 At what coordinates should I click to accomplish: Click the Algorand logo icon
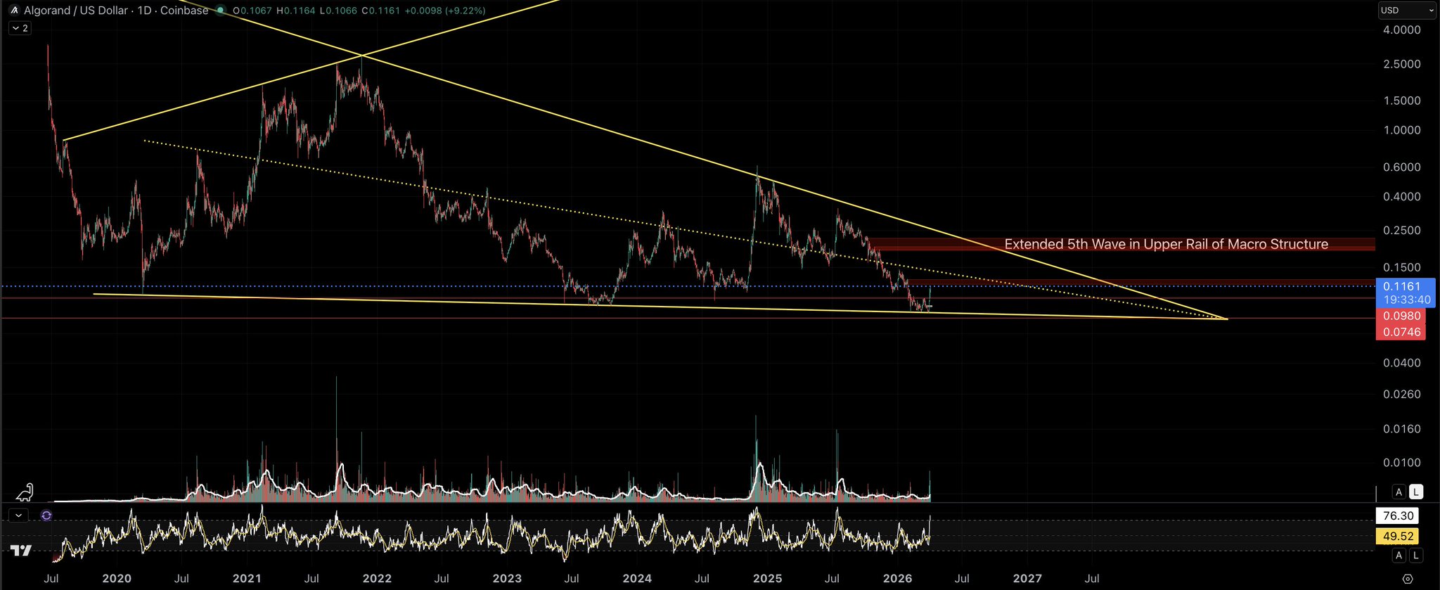(14, 11)
